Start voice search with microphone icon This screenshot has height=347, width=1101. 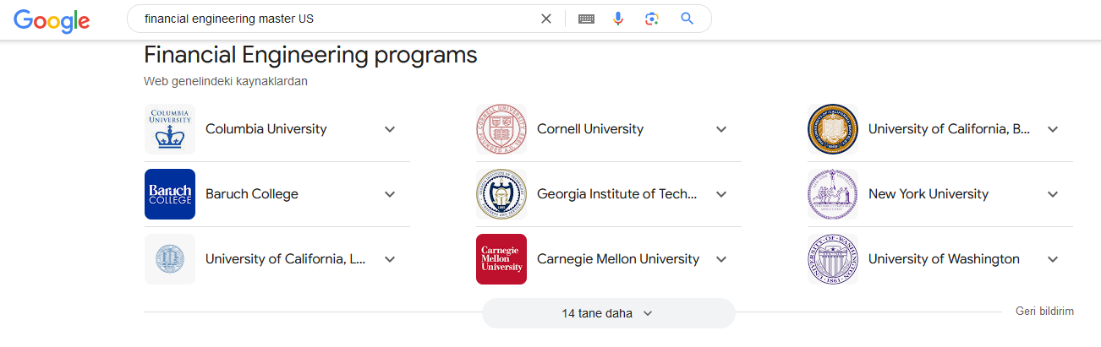point(618,19)
